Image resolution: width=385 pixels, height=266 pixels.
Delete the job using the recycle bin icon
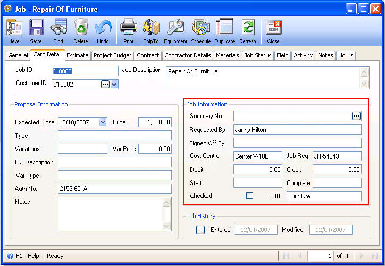(x=81, y=30)
